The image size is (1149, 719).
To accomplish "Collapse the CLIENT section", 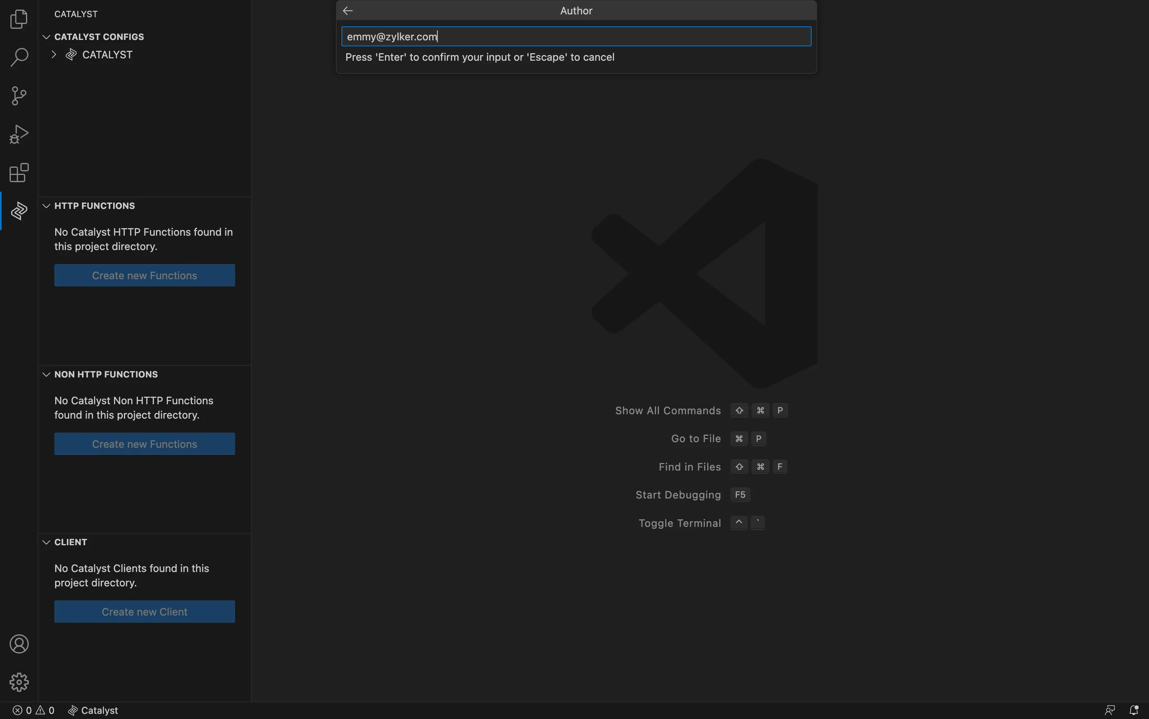I will (x=46, y=542).
